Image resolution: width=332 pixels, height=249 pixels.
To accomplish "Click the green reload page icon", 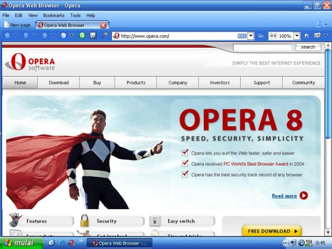I will click(82, 36).
